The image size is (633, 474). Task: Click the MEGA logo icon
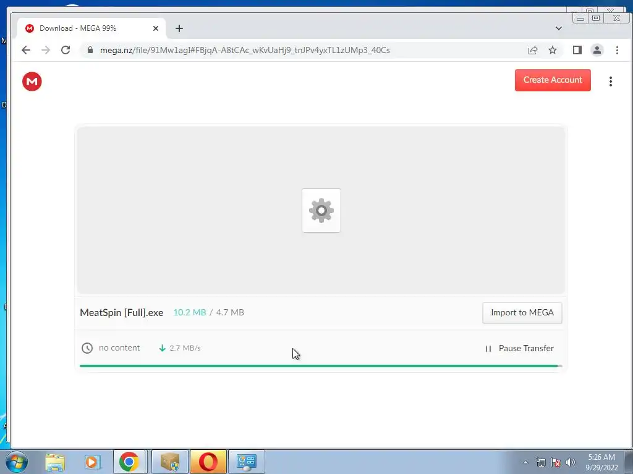tap(32, 81)
